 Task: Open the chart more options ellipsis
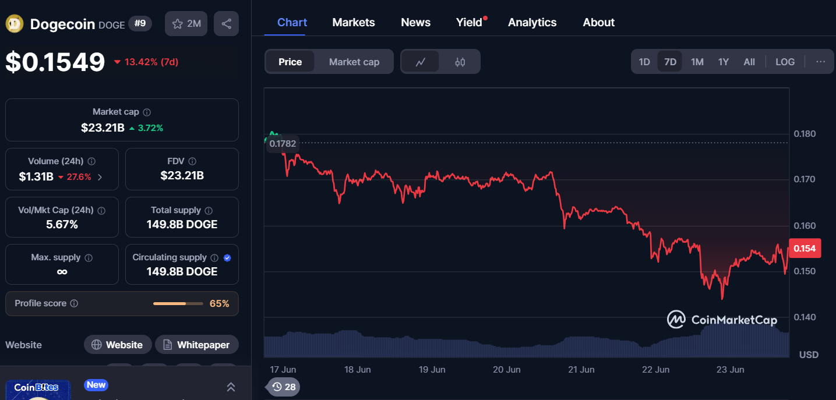tap(820, 62)
